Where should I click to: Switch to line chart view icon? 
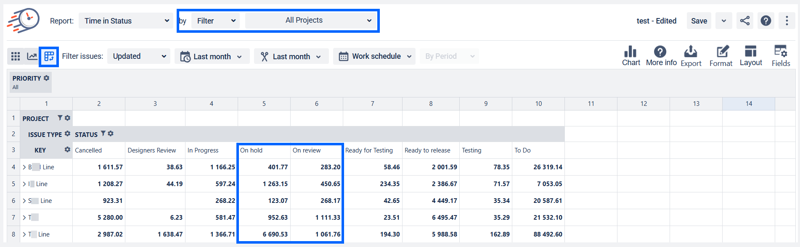[32, 56]
